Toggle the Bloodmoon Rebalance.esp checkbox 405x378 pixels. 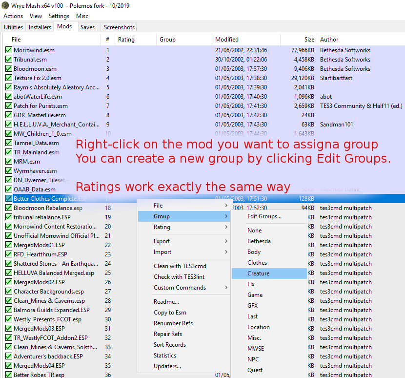click(x=8, y=208)
